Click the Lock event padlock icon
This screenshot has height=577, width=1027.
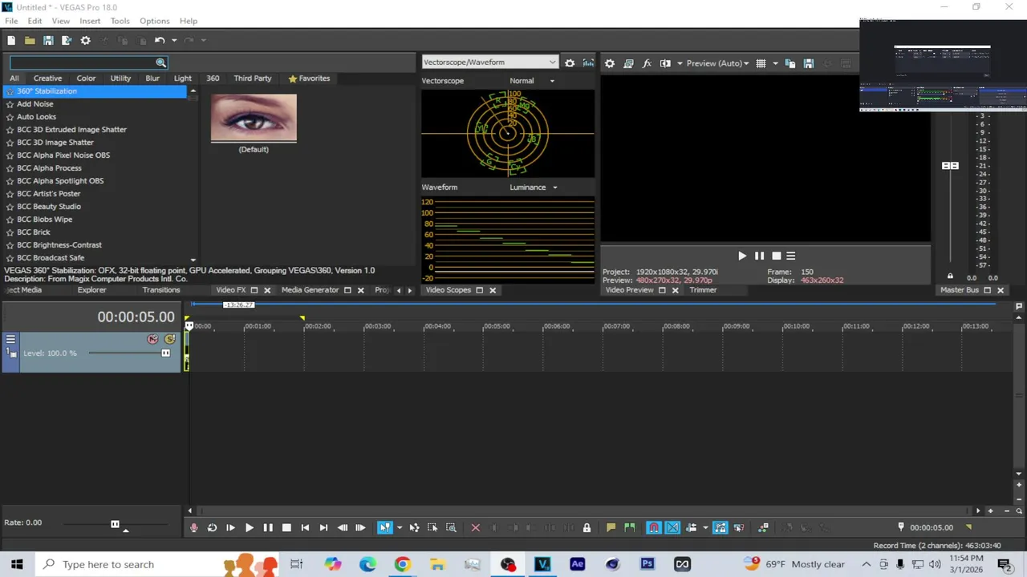click(587, 527)
